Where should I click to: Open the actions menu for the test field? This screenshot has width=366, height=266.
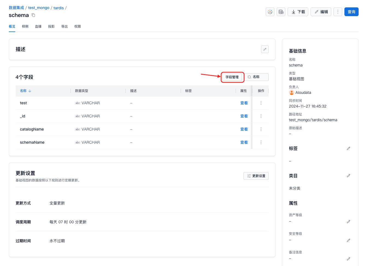coord(261,103)
